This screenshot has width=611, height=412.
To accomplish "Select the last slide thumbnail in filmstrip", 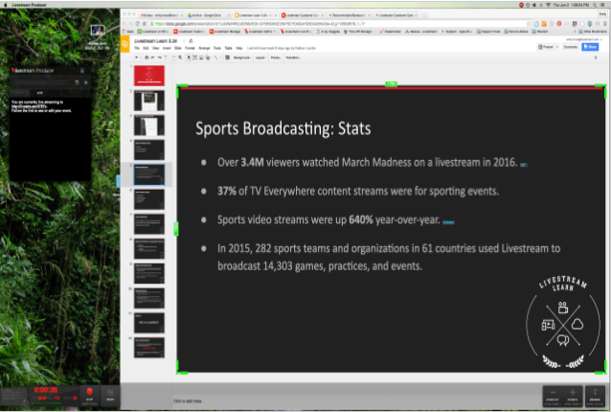I will 149,347.
